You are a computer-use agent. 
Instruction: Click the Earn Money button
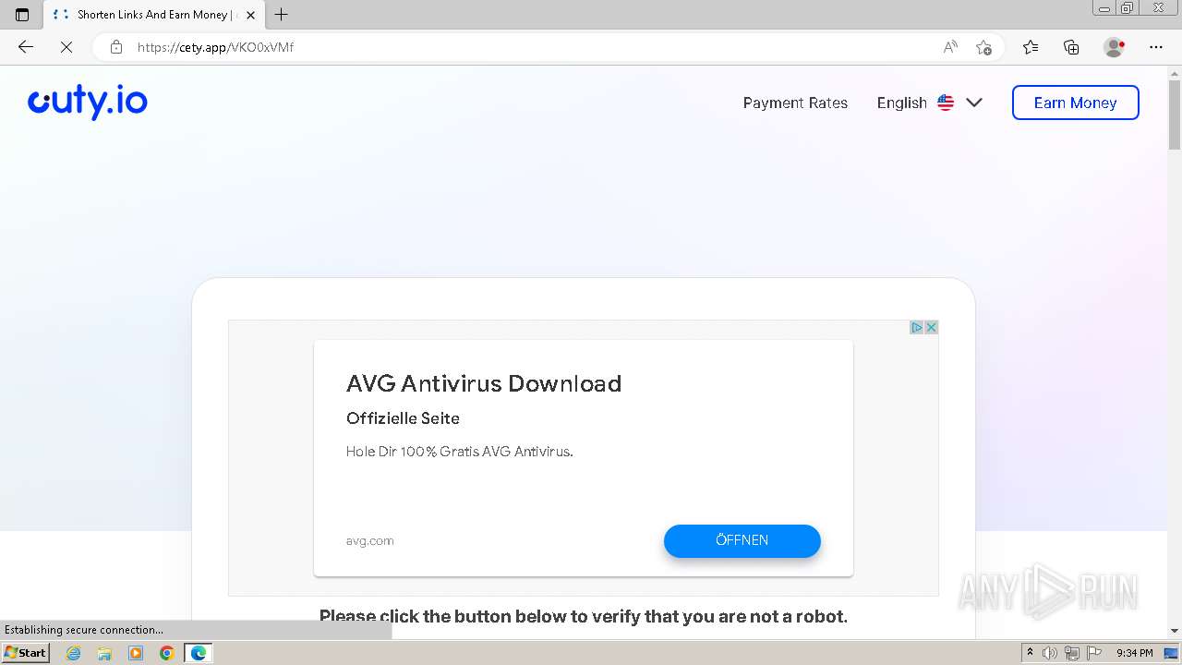click(x=1075, y=103)
